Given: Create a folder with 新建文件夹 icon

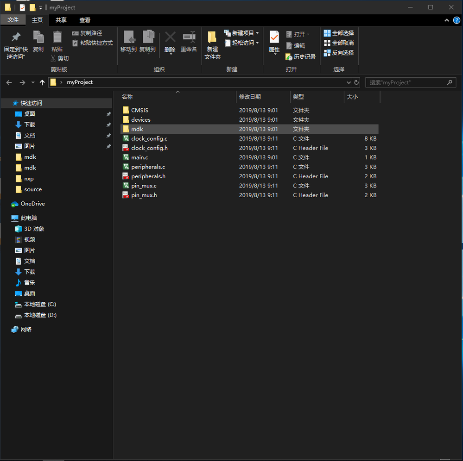Looking at the screenshot, I should click(x=212, y=44).
